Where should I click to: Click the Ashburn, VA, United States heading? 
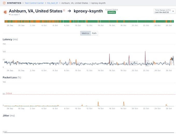35,11
